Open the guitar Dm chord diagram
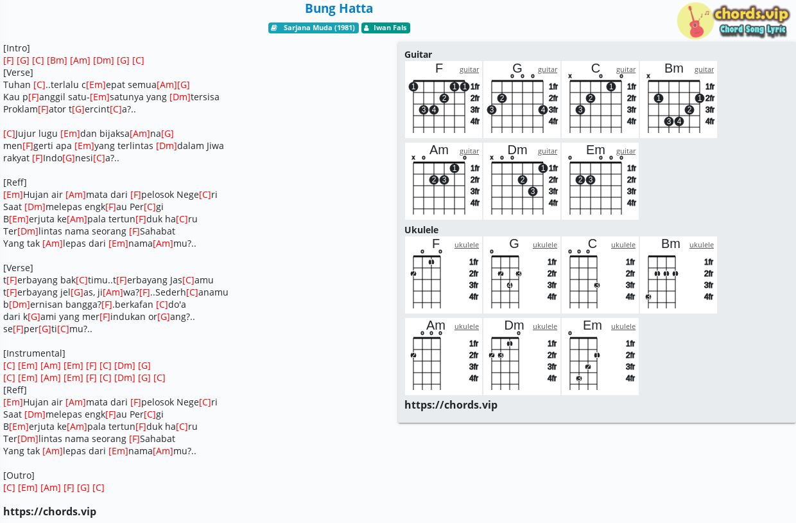 (x=522, y=181)
